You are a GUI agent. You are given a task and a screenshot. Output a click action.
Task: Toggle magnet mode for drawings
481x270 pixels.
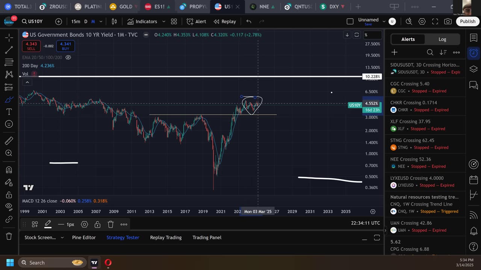[x=9, y=170]
